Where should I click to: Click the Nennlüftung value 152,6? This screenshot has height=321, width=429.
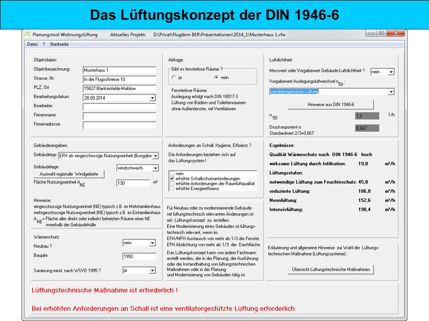click(365, 200)
